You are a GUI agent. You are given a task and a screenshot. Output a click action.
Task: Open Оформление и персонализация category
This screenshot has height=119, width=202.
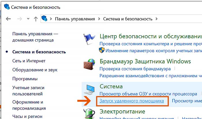(29, 105)
